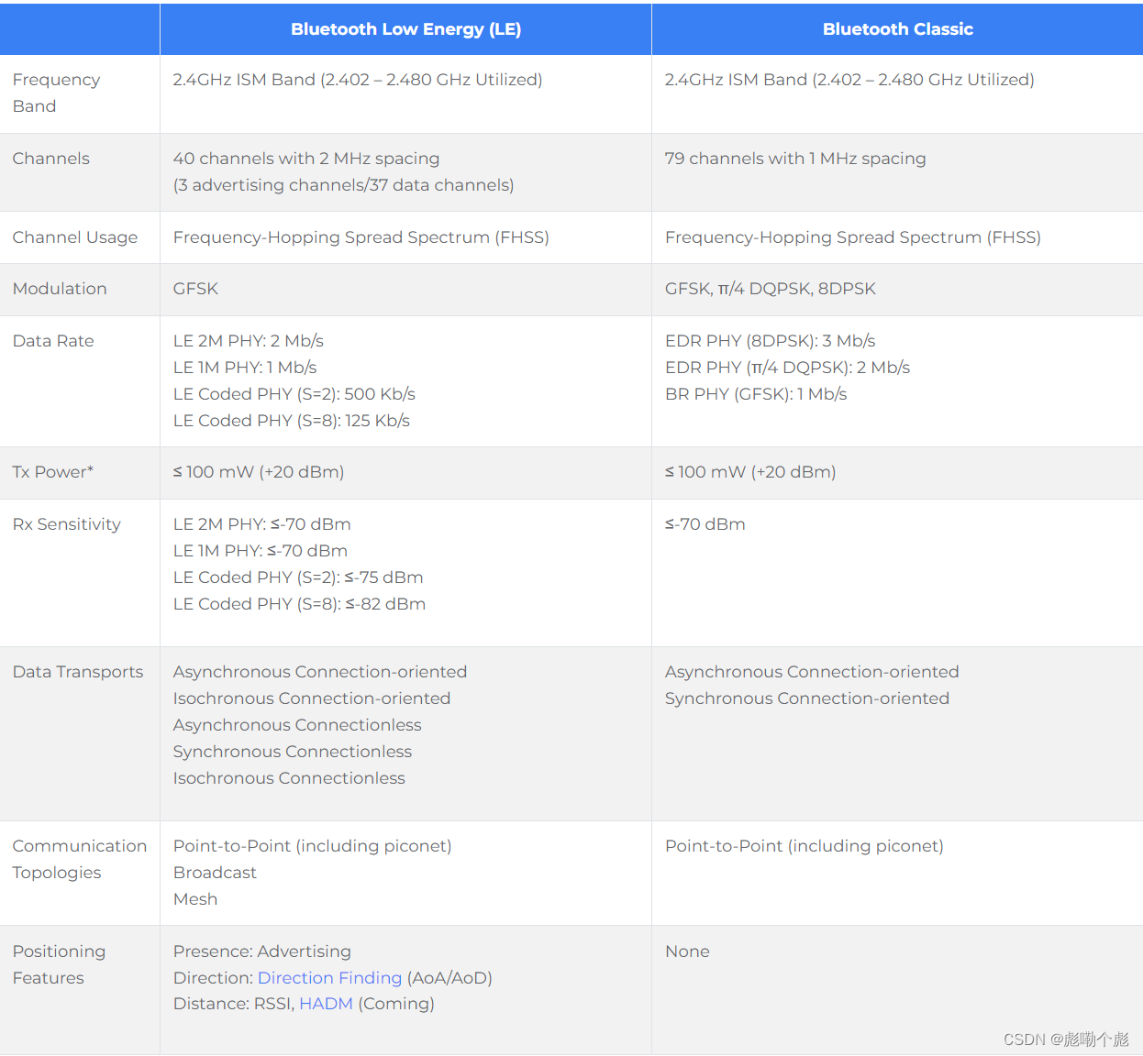Image resolution: width=1143 pixels, height=1056 pixels.
Task: Select '79 channels with 1 MHz spacing' text
Action: 795,159
